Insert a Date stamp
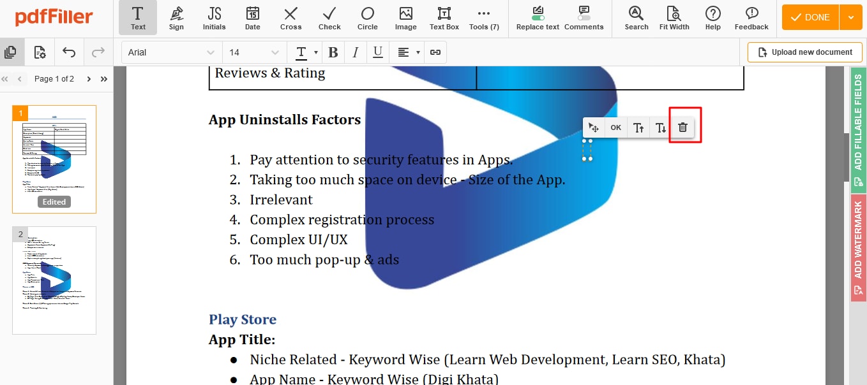The height and width of the screenshot is (385, 867). (x=253, y=18)
